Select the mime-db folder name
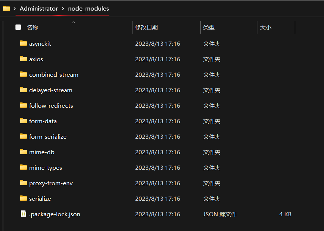Image resolution: width=324 pixels, height=231 pixels. [x=42, y=152]
